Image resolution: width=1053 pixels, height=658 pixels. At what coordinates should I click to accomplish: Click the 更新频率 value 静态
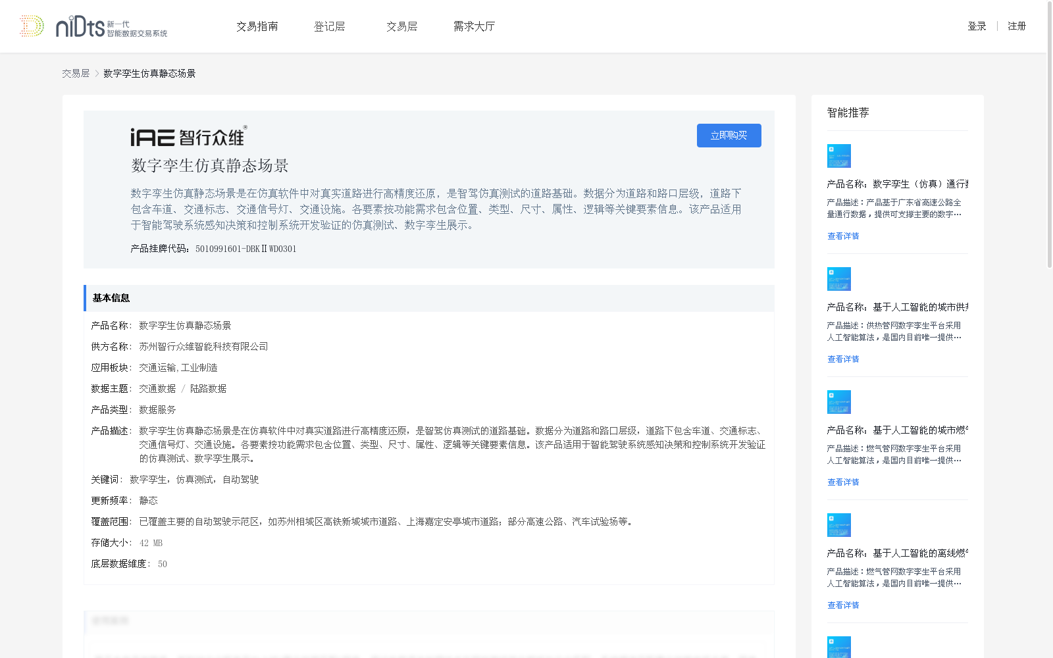[148, 501]
